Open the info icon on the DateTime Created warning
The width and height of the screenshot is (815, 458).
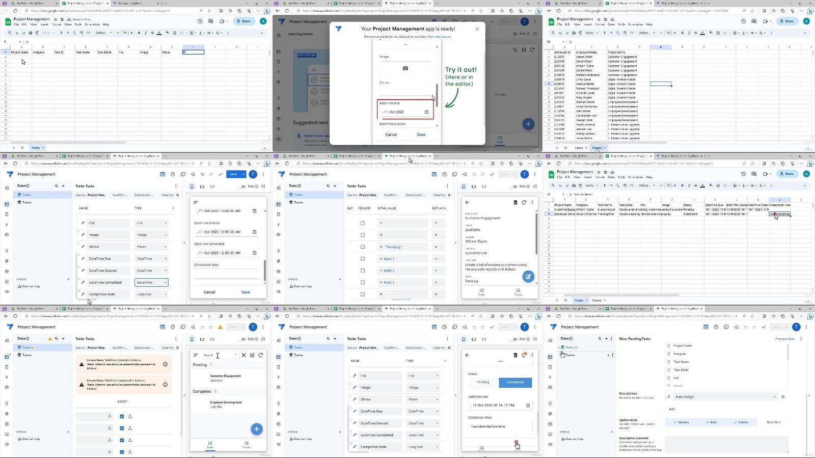click(165, 364)
